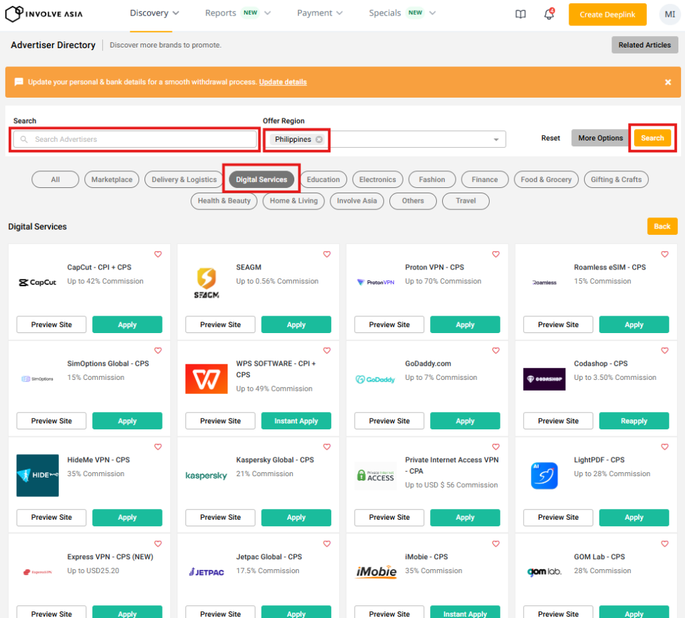Remove the Philippines region tag
Screen dimensions: 685x618
(319, 139)
